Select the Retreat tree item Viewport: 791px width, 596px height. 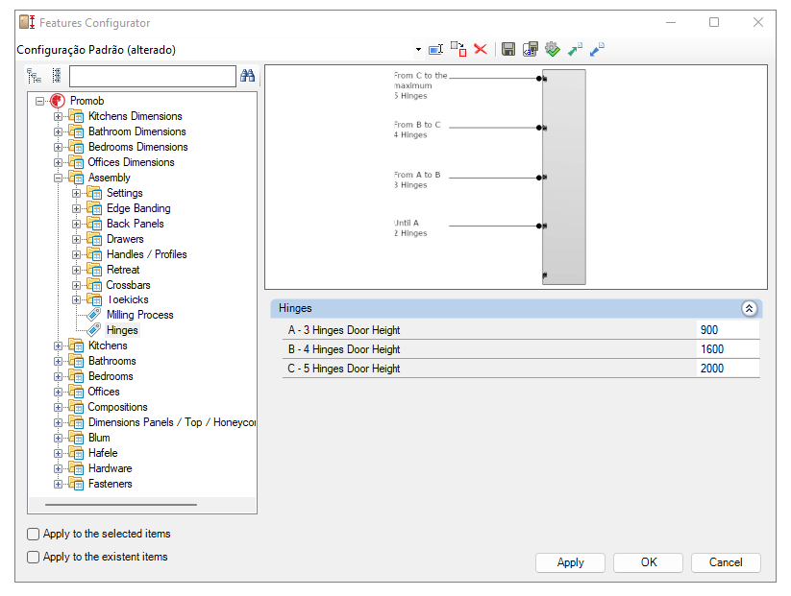[x=123, y=270]
